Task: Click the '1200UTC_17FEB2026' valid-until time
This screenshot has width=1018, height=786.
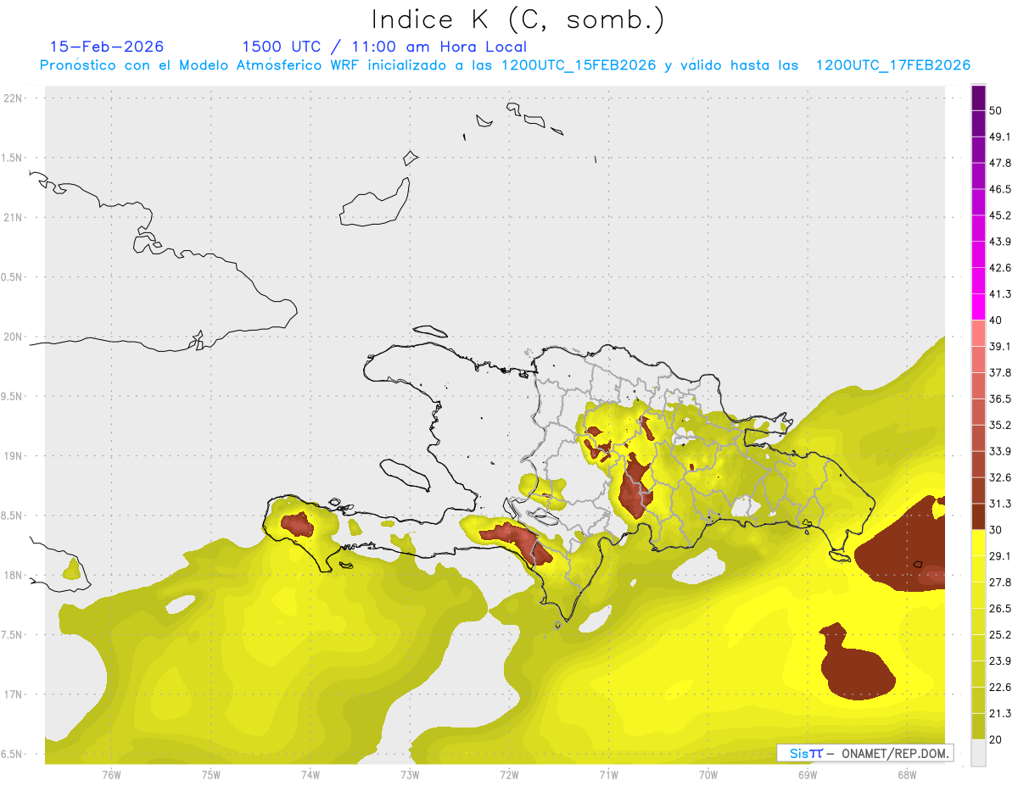Action: coord(892,65)
